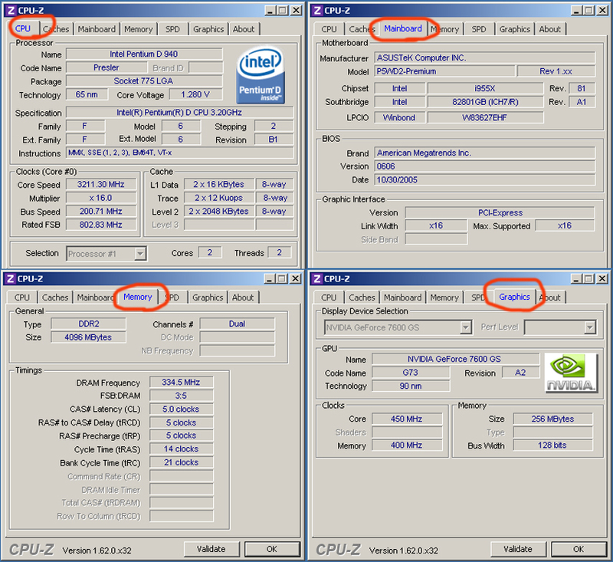The height and width of the screenshot is (562, 613).
Task: Click the CPU-Z logo icon in Memory window title bar
Action: [x=11, y=278]
